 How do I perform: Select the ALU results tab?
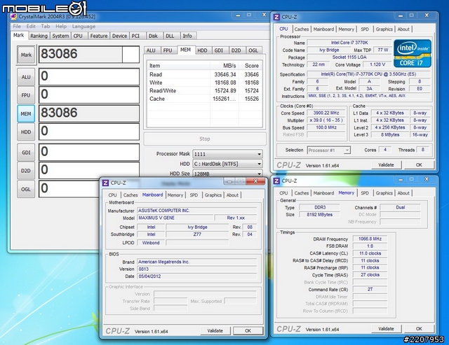point(151,50)
